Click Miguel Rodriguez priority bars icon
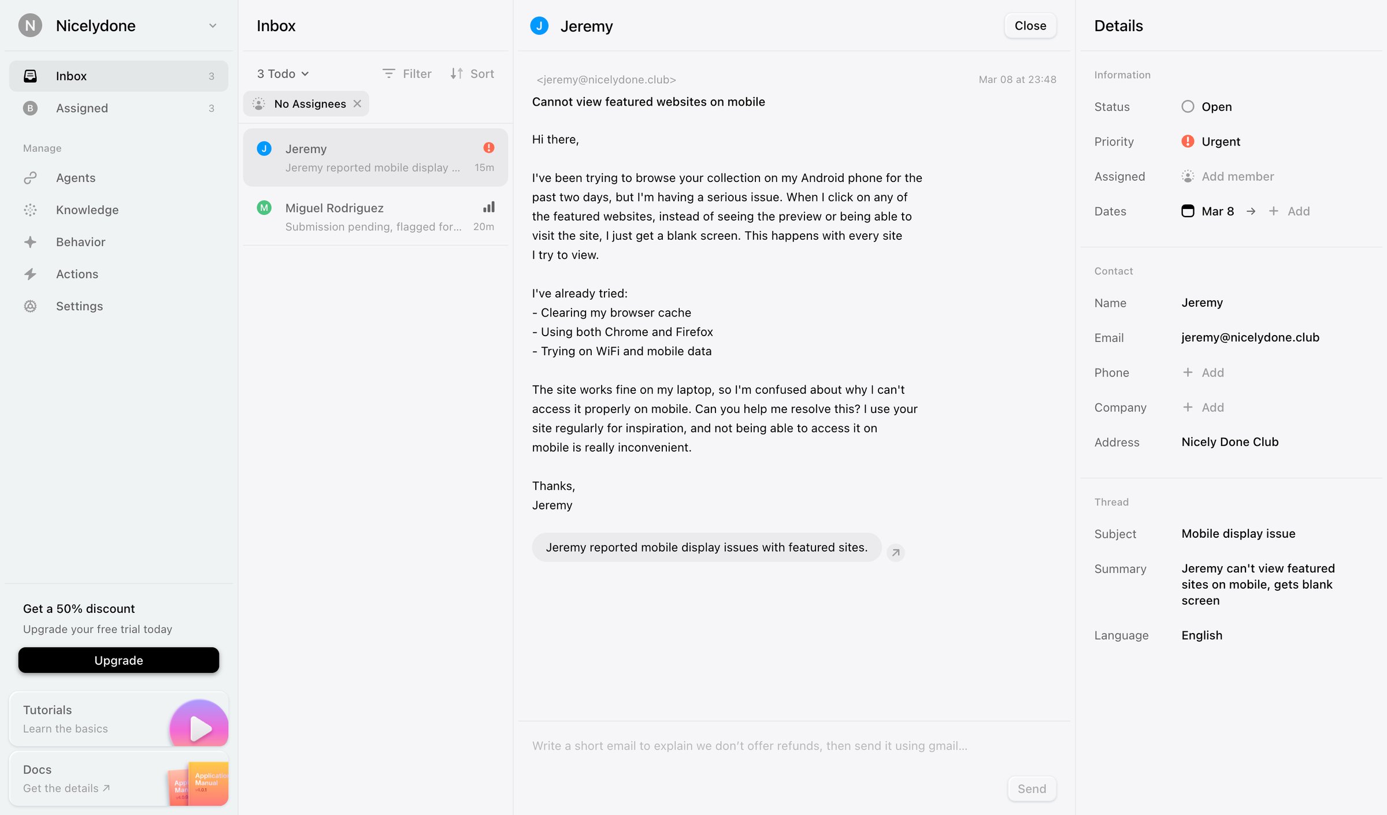 489,207
